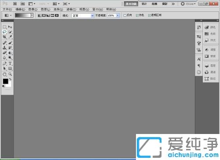
Task: Open the CS Live dropdown
Action: coord(188,4)
